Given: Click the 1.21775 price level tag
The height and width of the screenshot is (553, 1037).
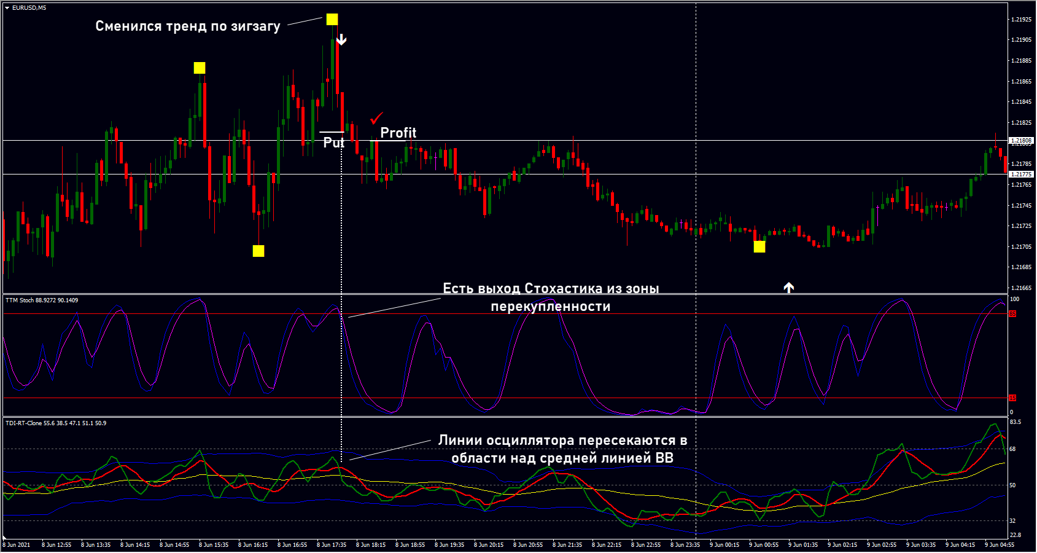Looking at the screenshot, I should [1021, 175].
